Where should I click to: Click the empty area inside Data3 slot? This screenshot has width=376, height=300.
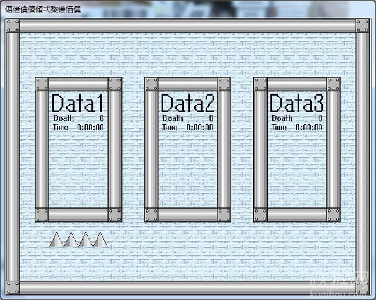point(296,171)
